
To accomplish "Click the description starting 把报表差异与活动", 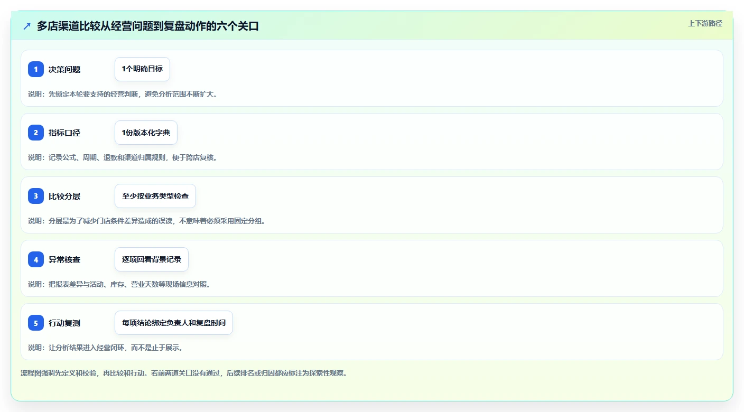I will point(119,284).
